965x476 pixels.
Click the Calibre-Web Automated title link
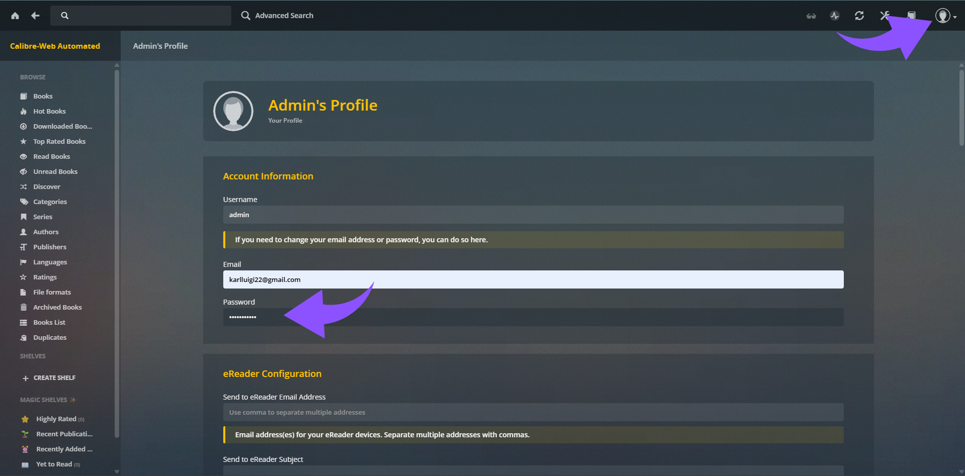point(55,46)
